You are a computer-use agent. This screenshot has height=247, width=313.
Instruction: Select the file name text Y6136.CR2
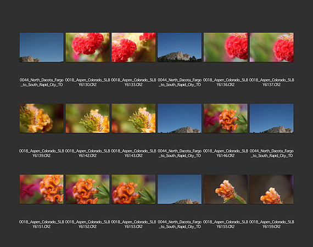click(x=226, y=82)
